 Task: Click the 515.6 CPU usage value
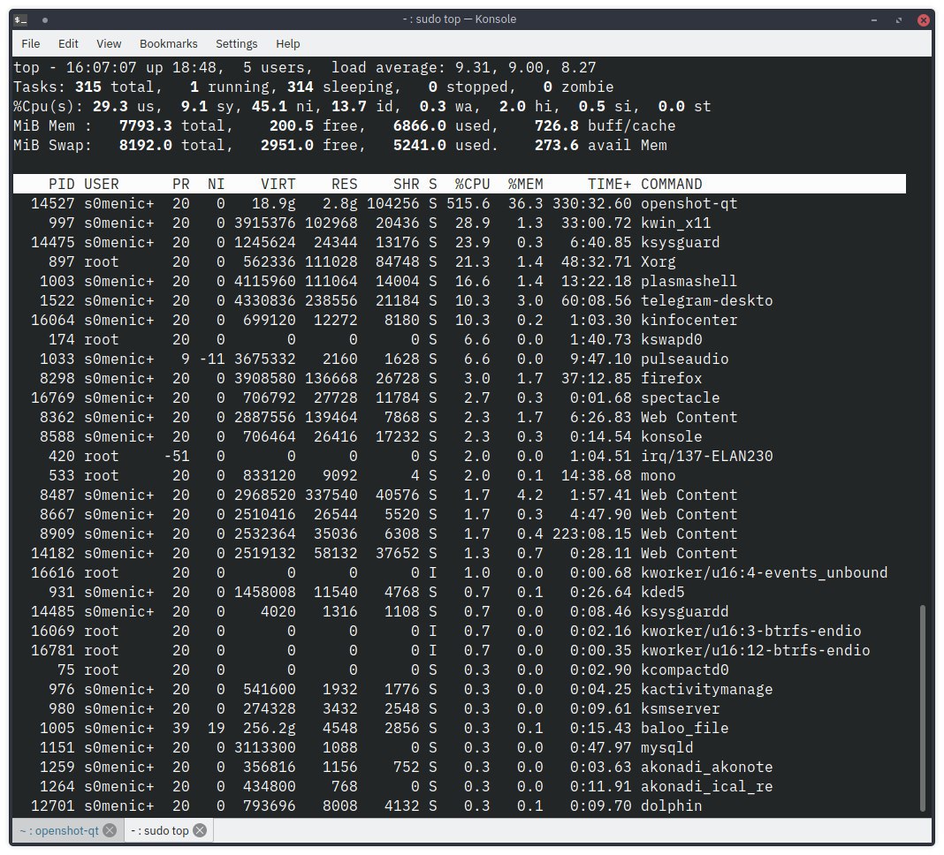point(468,203)
